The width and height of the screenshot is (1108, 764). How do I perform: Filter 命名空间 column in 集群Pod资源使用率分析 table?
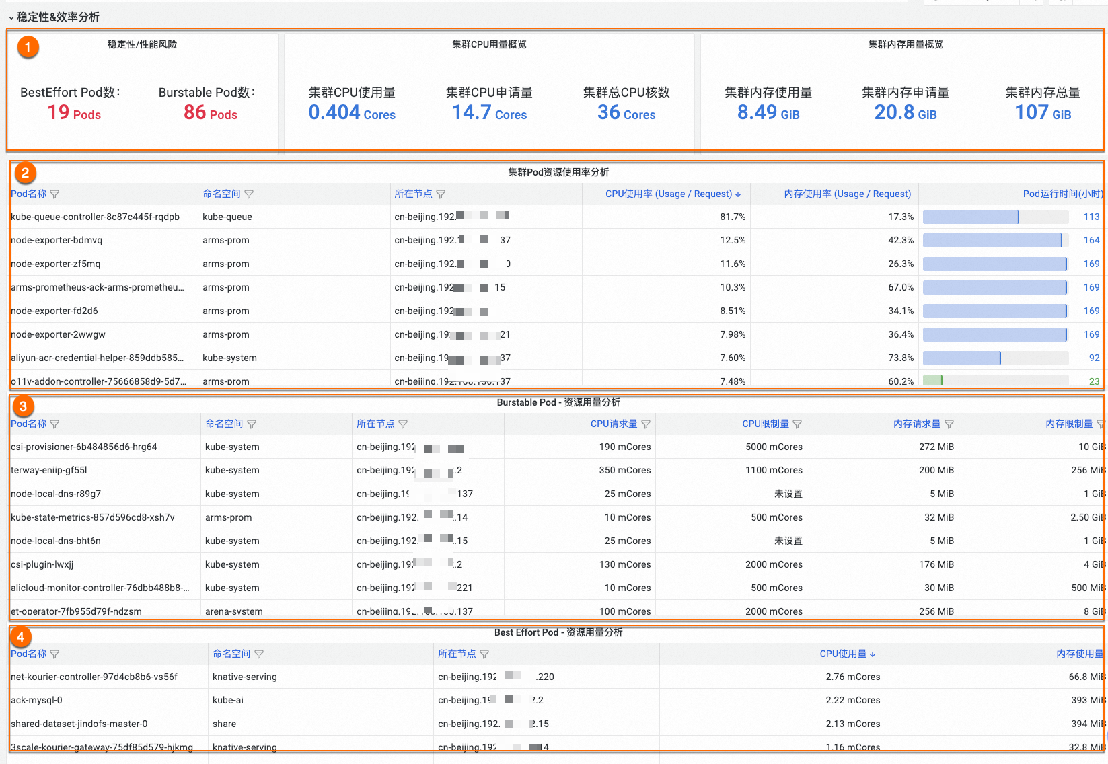[249, 194]
